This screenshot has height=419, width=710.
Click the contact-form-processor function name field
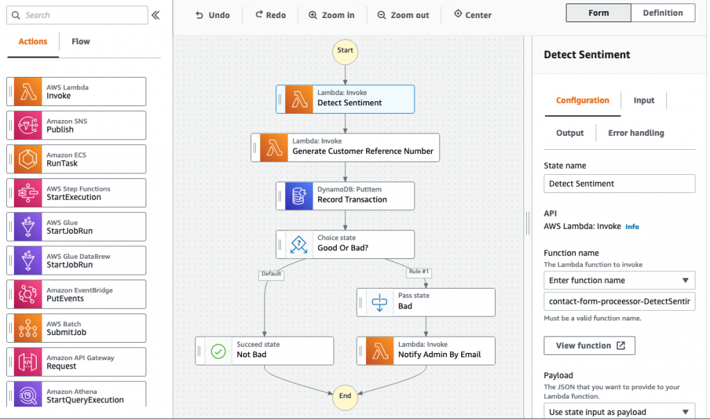coord(619,301)
